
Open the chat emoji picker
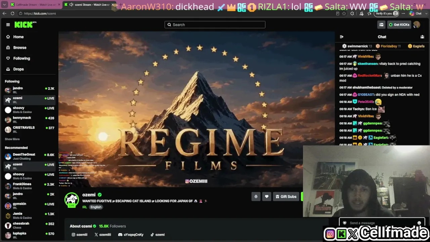419,223
